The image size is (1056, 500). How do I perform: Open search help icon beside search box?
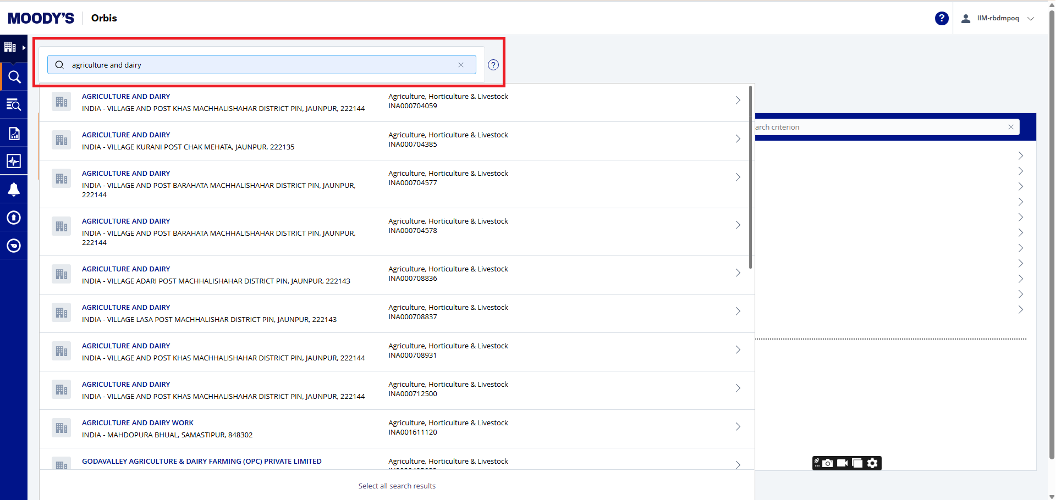tap(493, 65)
